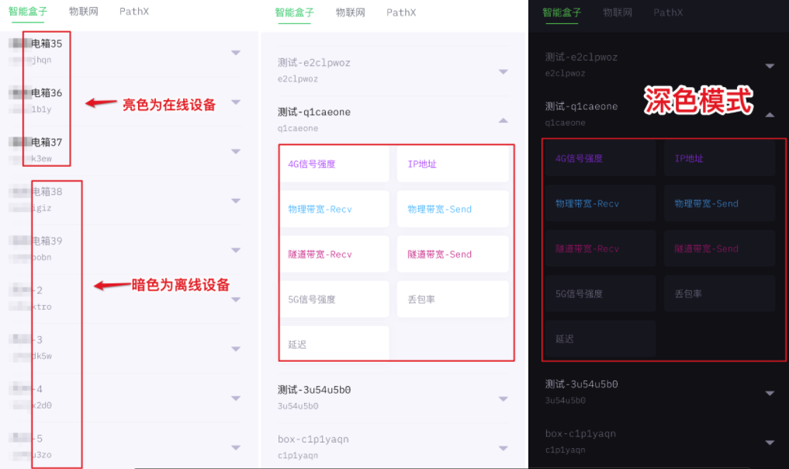The height and width of the screenshot is (469, 789).
Task: Click the 电箱37 device entry name
Action: click(47, 143)
